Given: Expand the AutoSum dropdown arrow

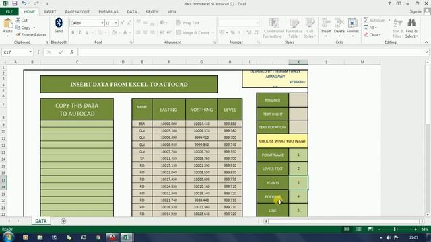Looking at the screenshot, I should [x=389, y=20].
